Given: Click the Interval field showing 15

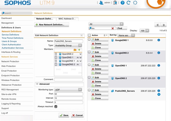Looking at the screenshot, I should click(x=68, y=98).
